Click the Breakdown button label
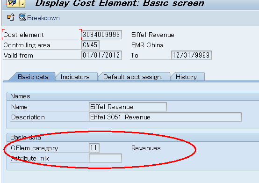This screenshot has width=259, height=183. [x=43, y=18]
